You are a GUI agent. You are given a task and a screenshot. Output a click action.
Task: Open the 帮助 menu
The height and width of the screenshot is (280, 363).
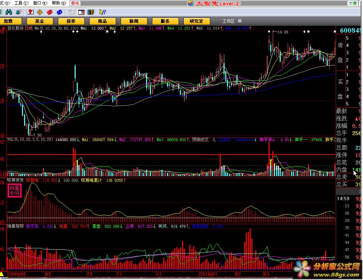(x=58, y=3)
